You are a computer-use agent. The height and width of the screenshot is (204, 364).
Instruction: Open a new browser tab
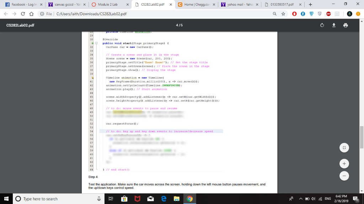[x=310, y=4]
